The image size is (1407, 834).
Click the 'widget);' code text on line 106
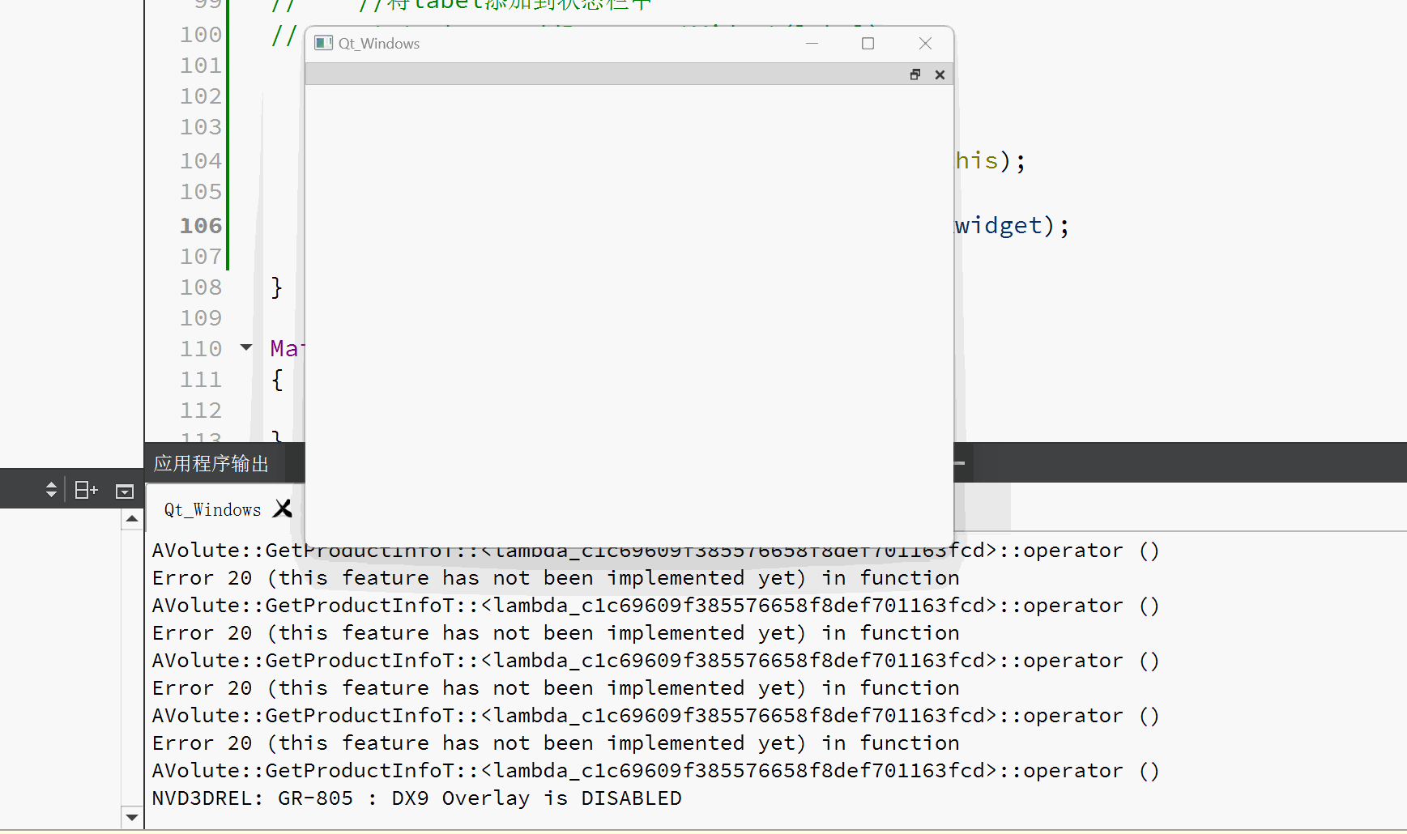tap(1013, 225)
